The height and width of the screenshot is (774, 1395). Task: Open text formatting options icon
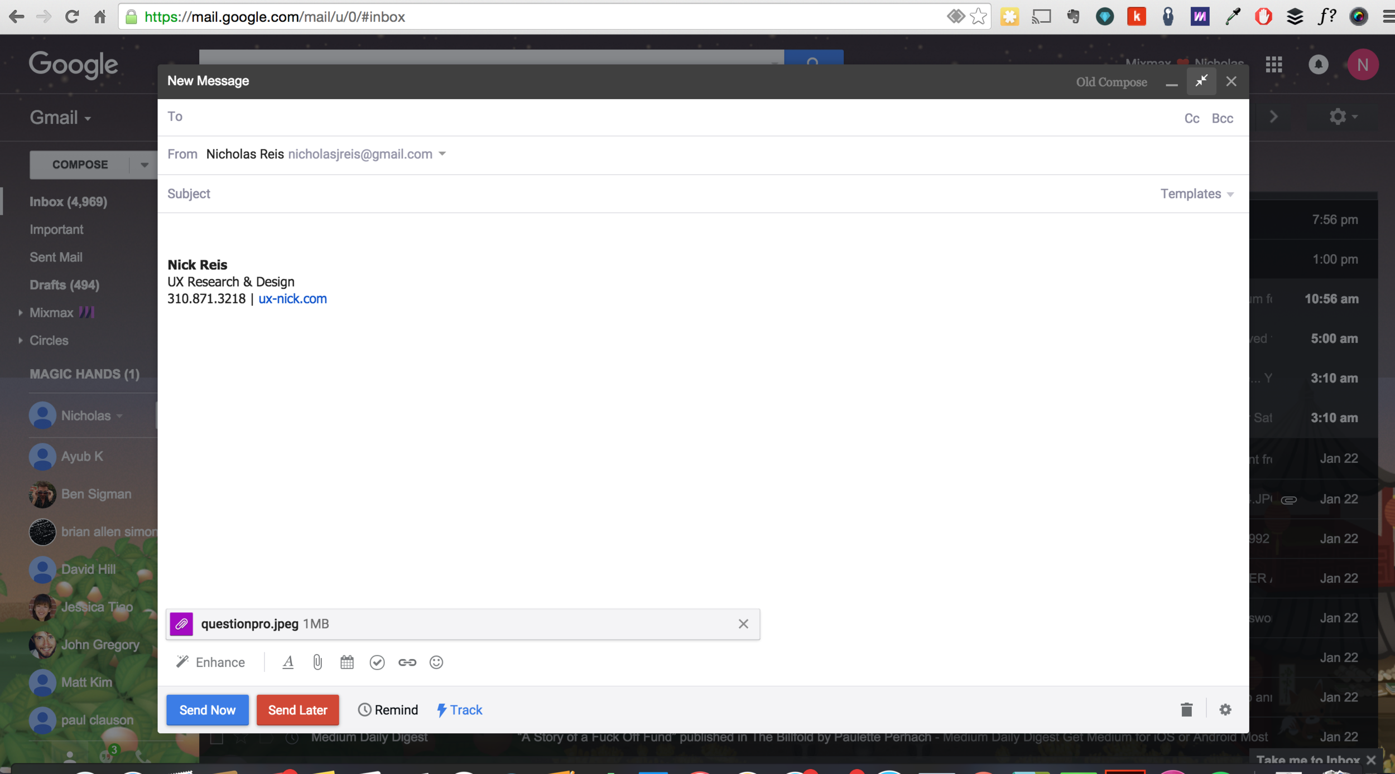click(x=288, y=662)
